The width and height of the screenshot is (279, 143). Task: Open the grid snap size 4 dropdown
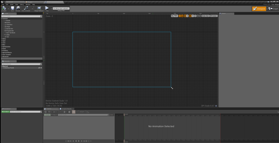coord(193,16)
